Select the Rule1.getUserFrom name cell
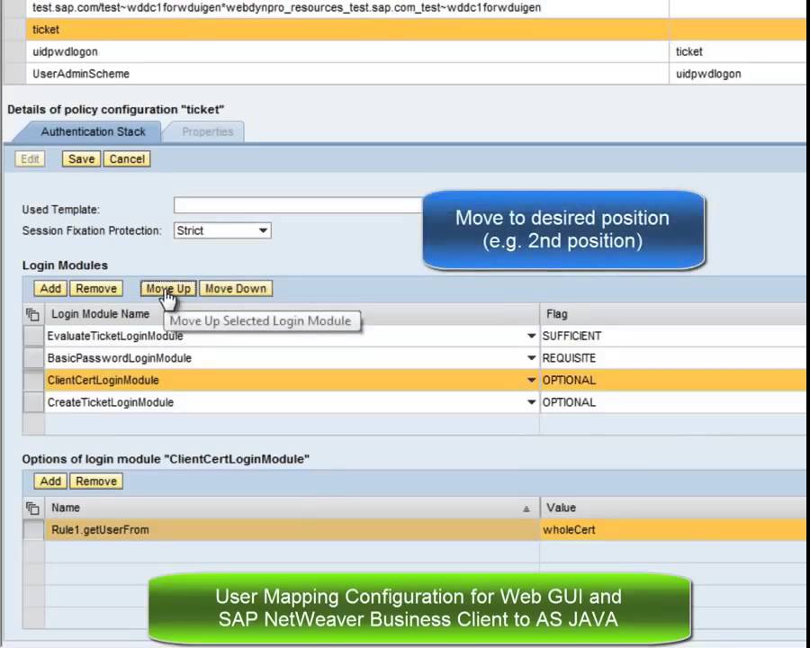810x648 pixels. click(292, 530)
